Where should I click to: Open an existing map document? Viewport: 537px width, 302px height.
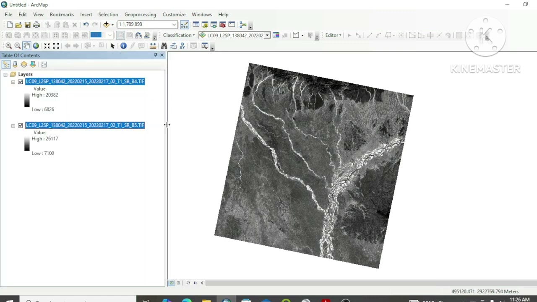click(x=18, y=25)
